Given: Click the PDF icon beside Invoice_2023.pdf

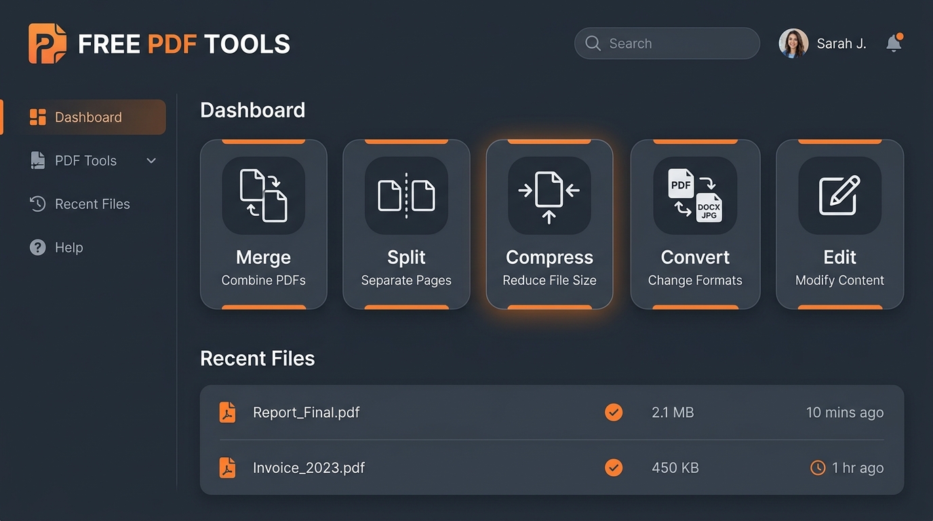Looking at the screenshot, I should pyautogui.click(x=228, y=468).
